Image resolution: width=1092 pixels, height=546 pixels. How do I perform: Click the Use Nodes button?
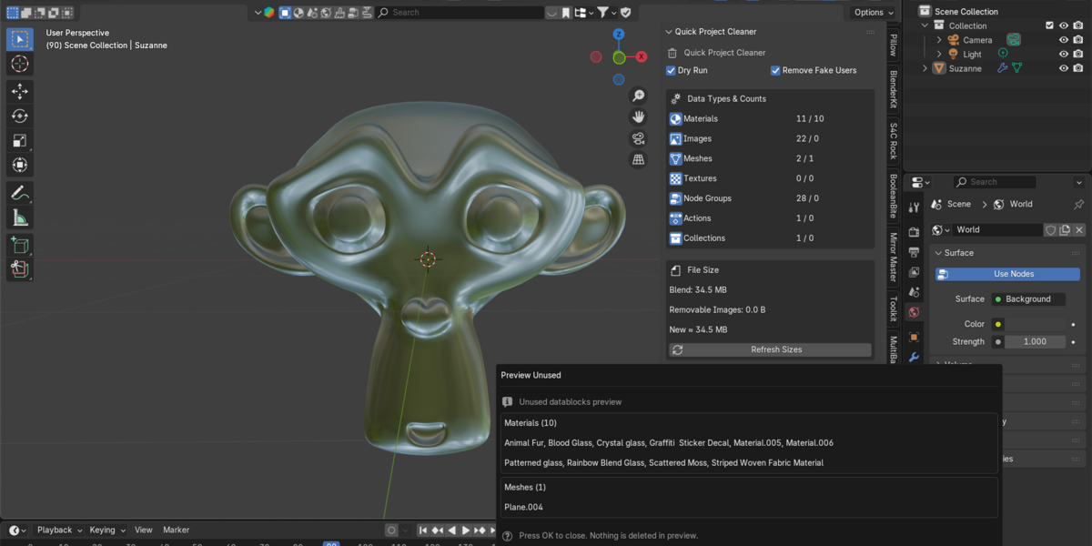click(1013, 274)
